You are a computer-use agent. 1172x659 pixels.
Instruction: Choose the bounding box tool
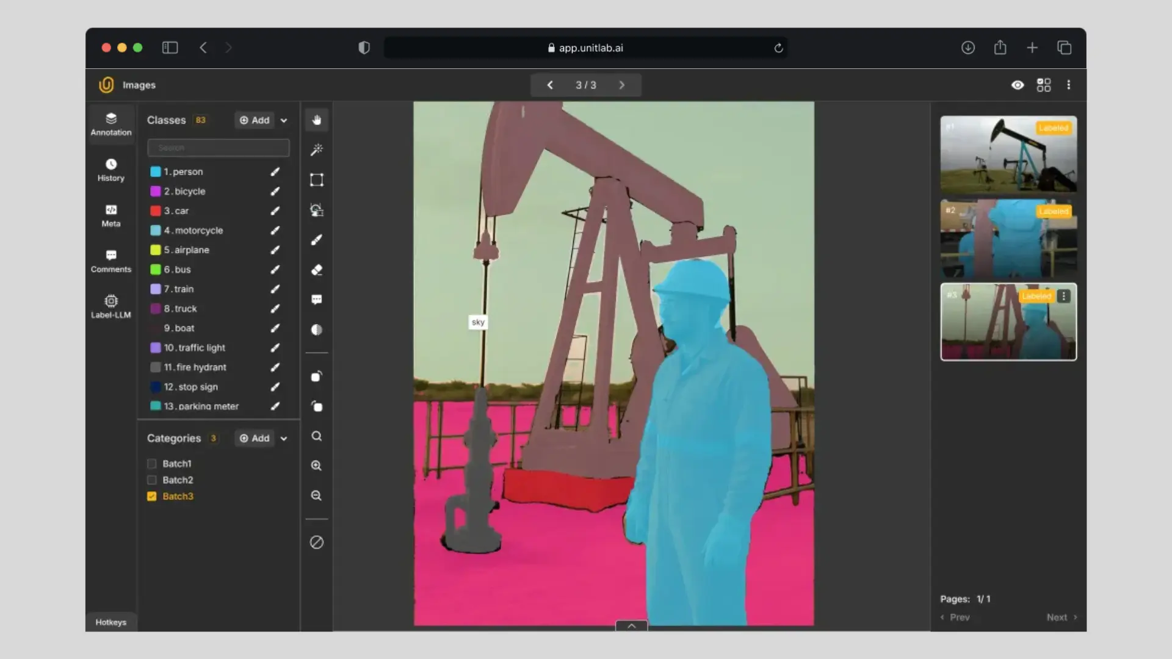[316, 180]
